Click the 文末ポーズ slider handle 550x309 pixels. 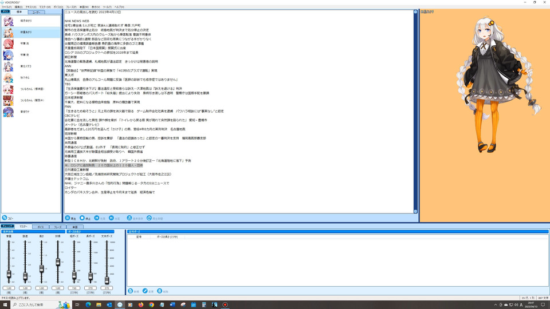click(x=107, y=280)
